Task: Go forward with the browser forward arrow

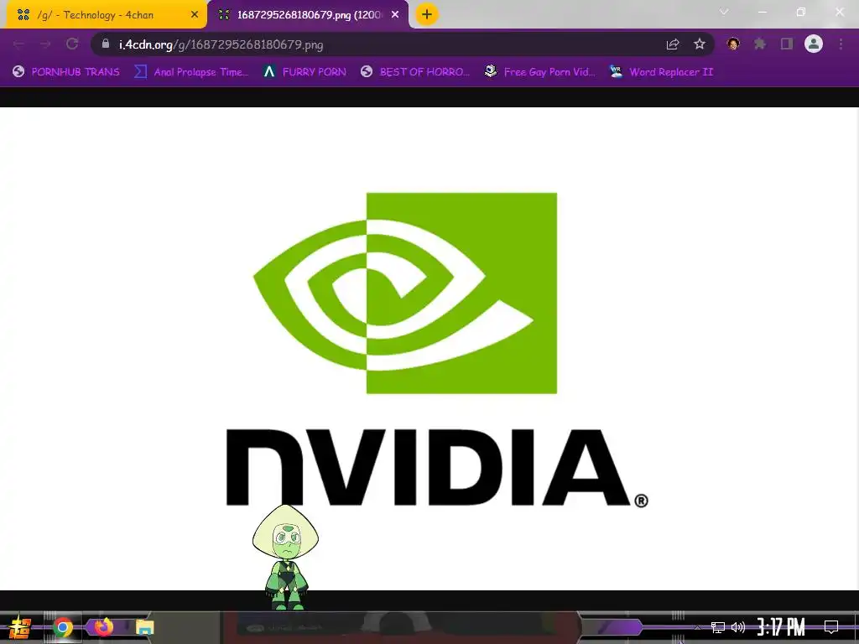Action: pos(45,44)
